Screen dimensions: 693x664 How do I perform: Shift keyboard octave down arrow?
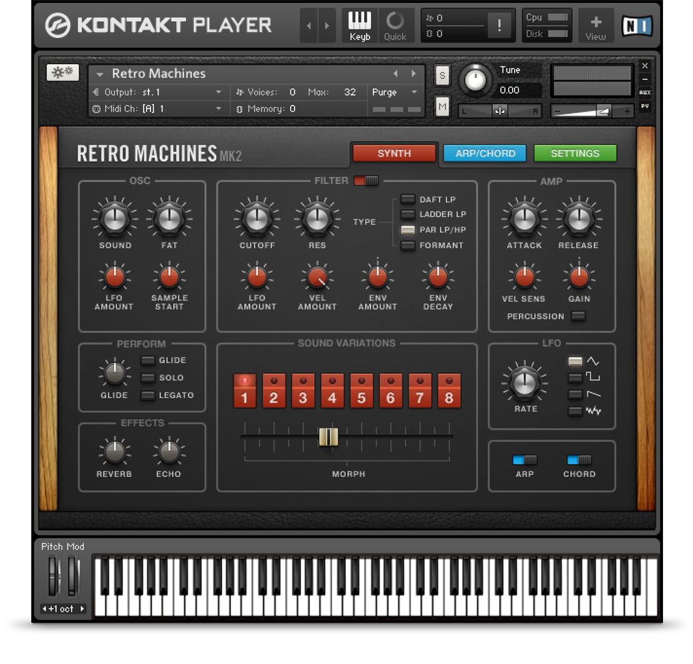[44, 608]
